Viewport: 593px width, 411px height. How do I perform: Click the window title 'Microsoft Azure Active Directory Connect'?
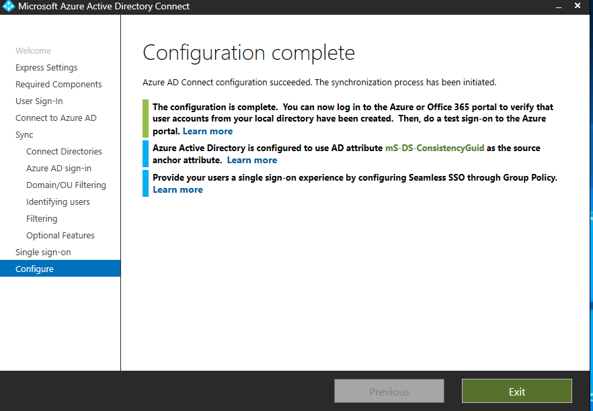click(104, 7)
